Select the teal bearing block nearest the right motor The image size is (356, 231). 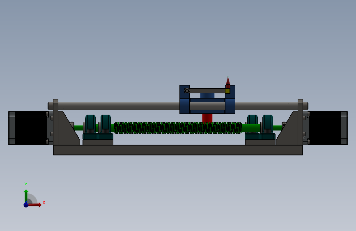(268, 127)
